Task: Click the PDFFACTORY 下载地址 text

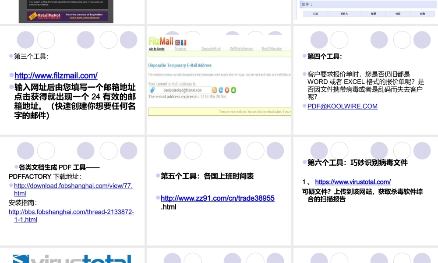Action: coord(45,177)
